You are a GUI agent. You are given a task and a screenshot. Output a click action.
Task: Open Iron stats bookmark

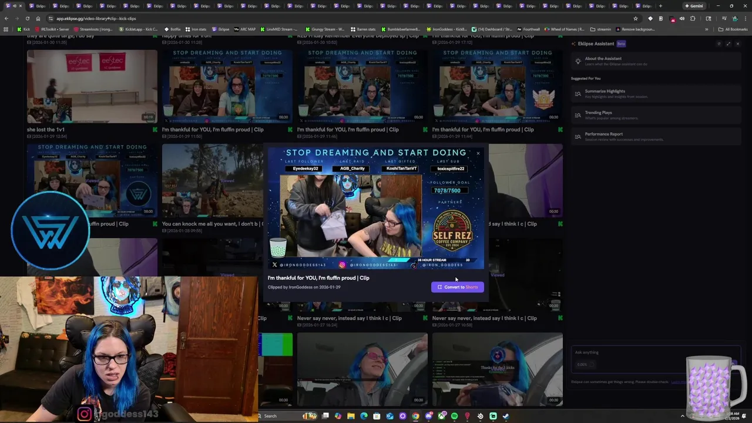coord(196,29)
